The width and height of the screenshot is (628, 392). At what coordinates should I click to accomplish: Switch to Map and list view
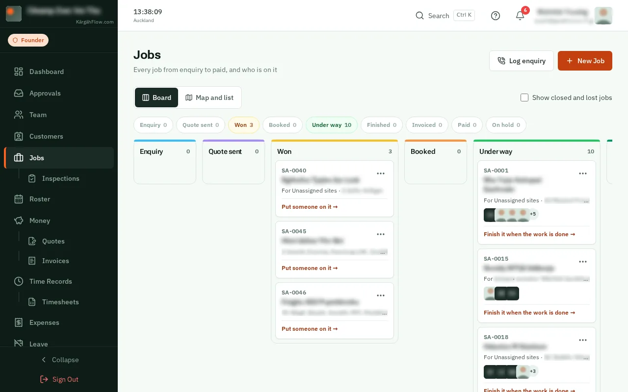(209, 98)
